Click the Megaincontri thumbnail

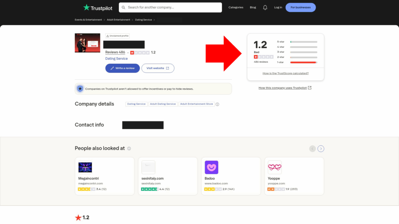click(x=85, y=167)
